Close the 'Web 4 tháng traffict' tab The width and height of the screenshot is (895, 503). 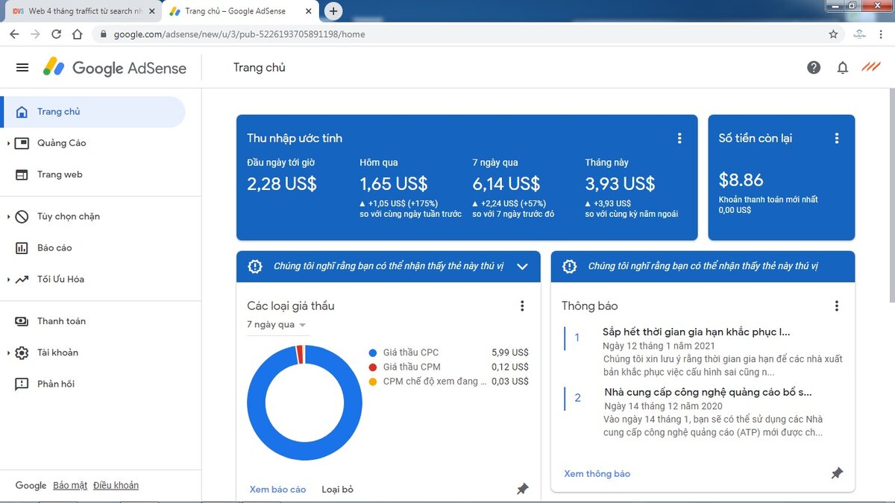click(x=152, y=12)
